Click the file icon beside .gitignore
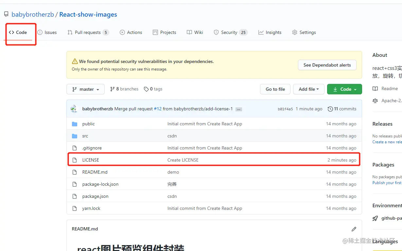The width and height of the screenshot is (402, 251). pyautogui.click(x=75, y=148)
